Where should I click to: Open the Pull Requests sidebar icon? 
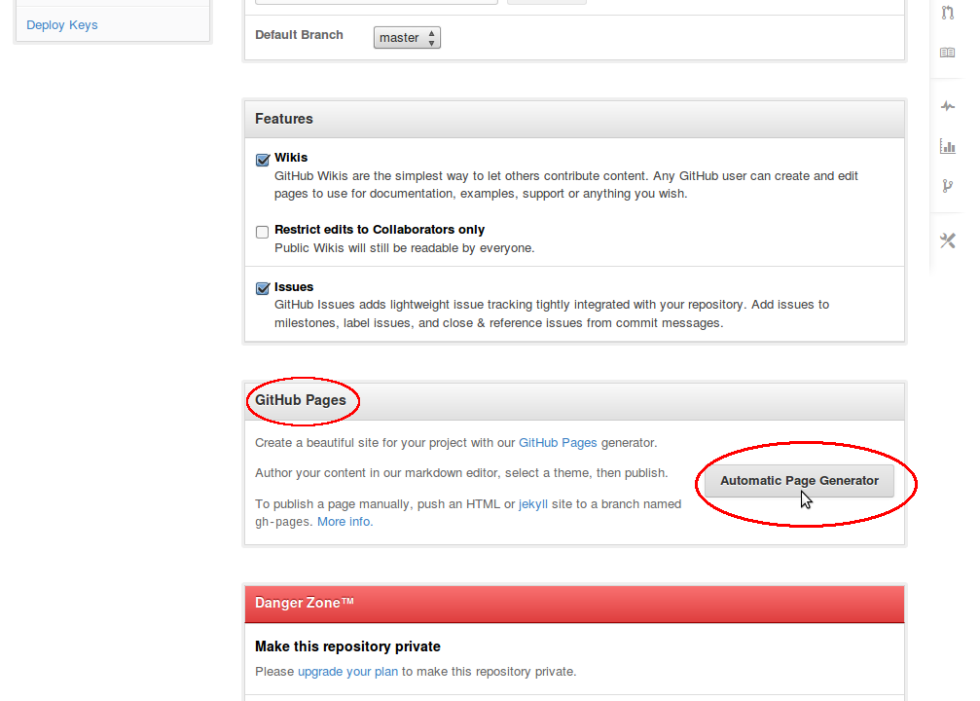click(x=948, y=13)
